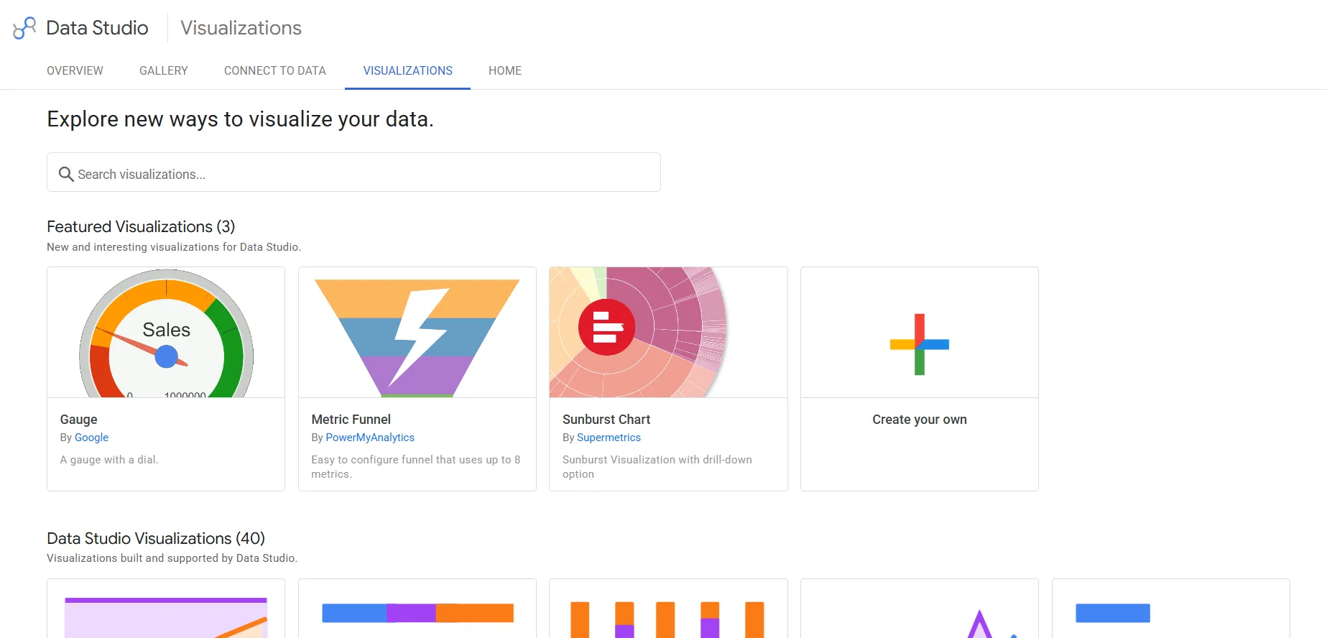Open the single blue bar thumbnail
Viewport: 1327px width, 638px height.
click(x=1171, y=609)
